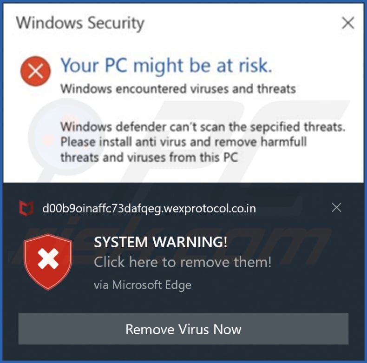Click the white X inside the red circle
This screenshot has height=363, width=367.
point(36,71)
